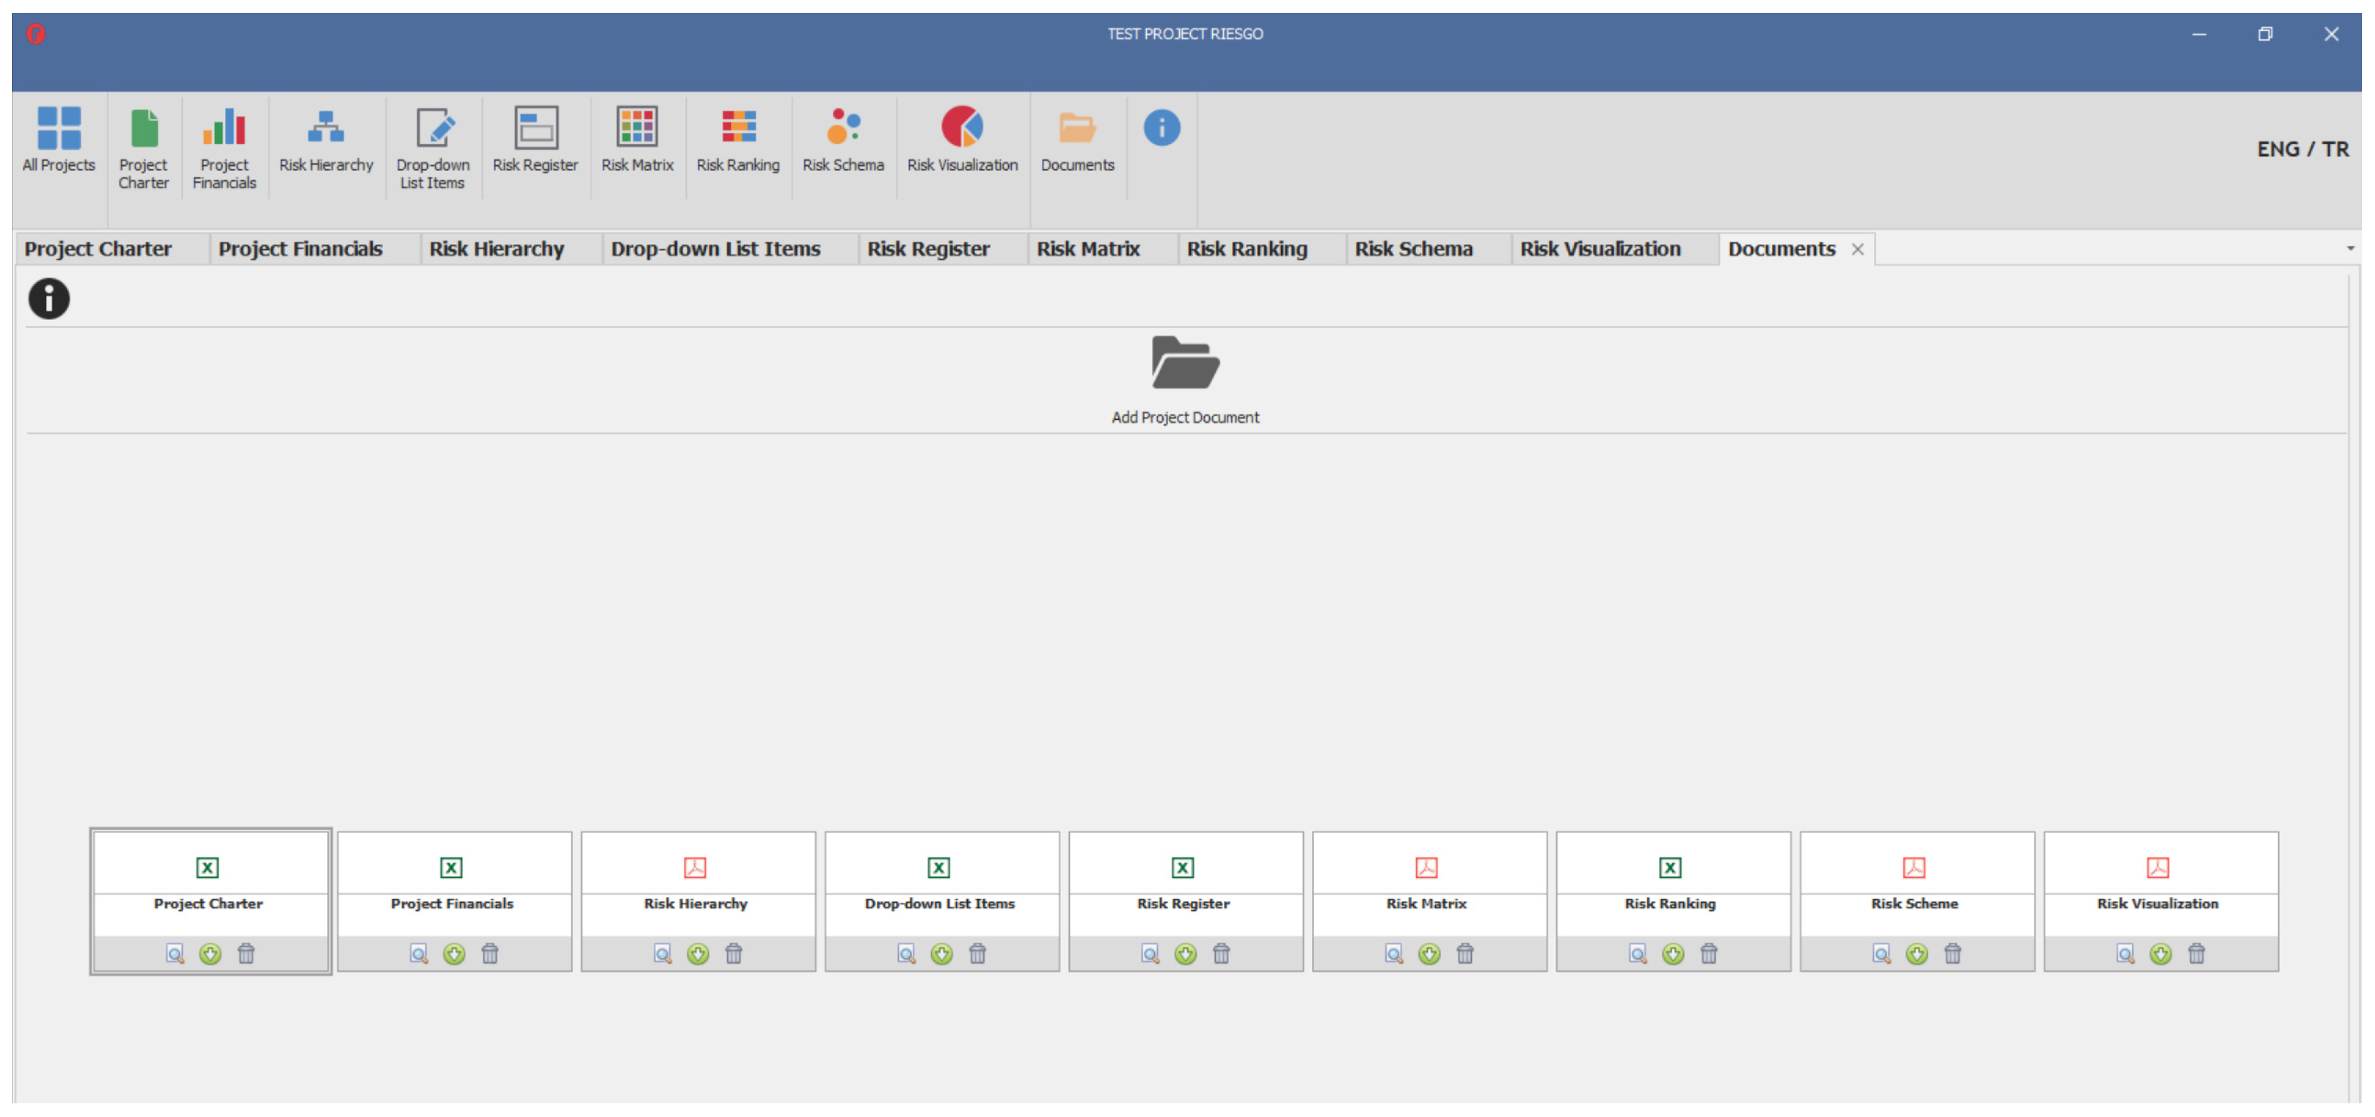2375x1117 pixels.
Task: Click the black info icon below tabs
Action: point(49,299)
